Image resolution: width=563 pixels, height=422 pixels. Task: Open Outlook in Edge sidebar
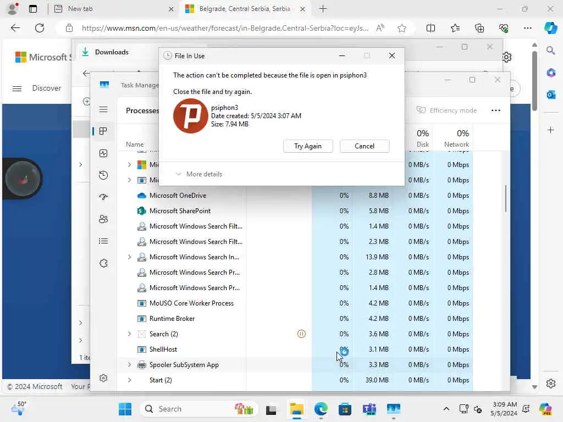coord(551,95)
